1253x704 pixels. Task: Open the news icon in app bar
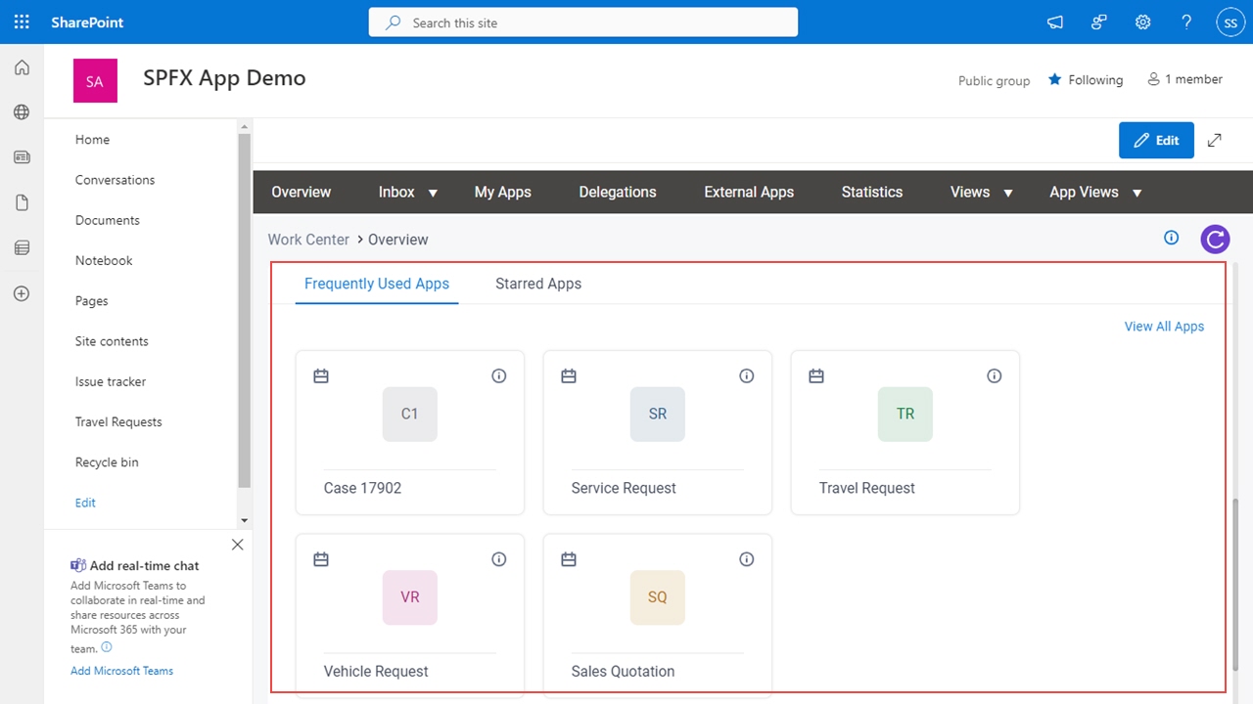pos(22,157)
